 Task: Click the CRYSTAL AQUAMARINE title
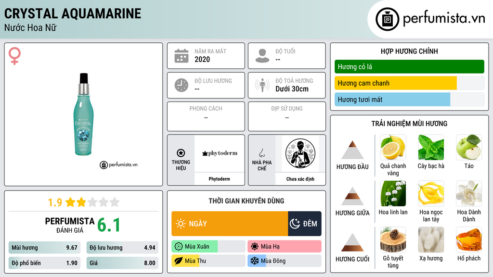pos(73,13)
